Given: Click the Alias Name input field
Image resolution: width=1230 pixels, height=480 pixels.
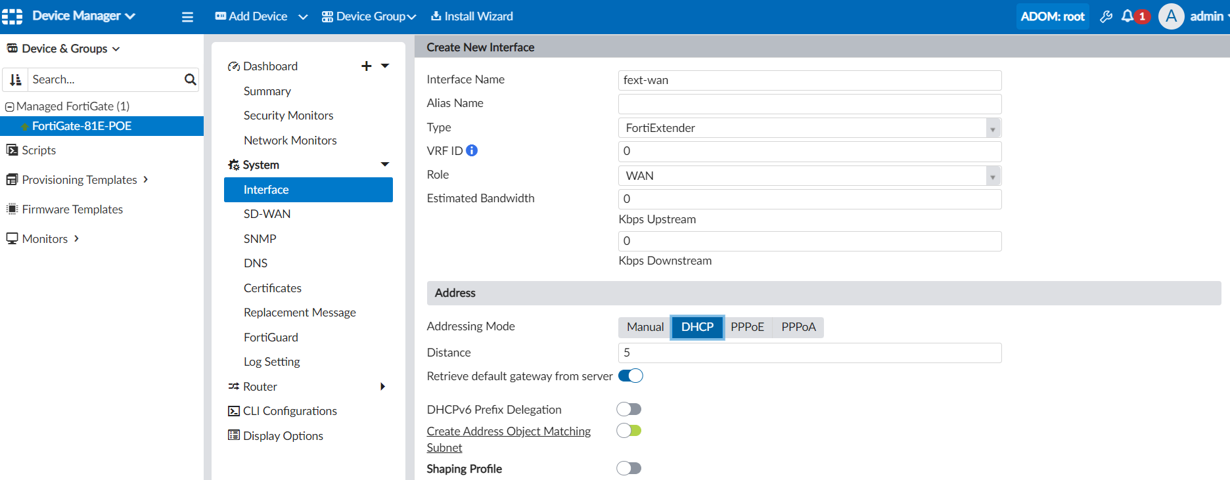Looking at the screenshot, I should [809, 104].
